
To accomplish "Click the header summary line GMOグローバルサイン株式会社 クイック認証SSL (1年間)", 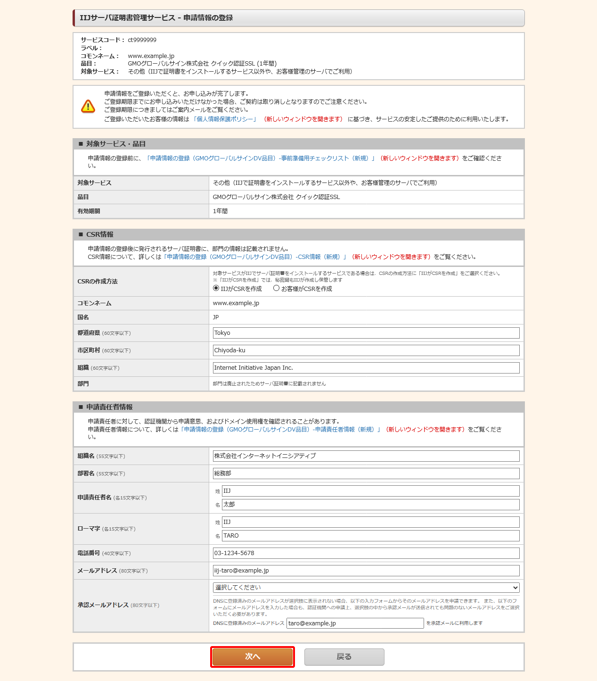I will [203, 64].
